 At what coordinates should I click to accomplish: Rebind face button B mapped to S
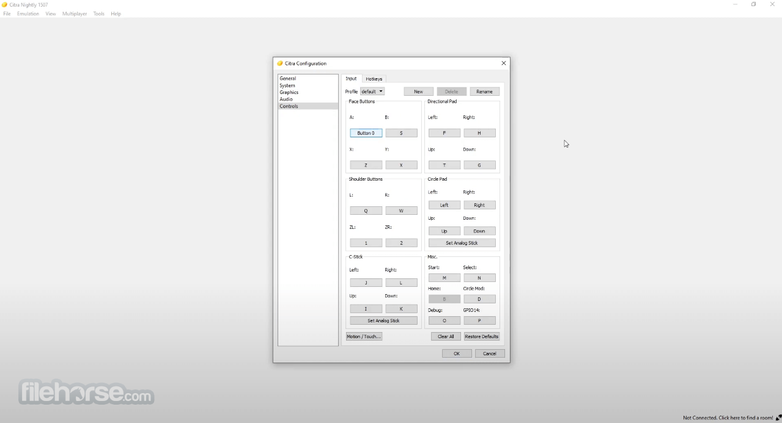[x=401, y=133]
